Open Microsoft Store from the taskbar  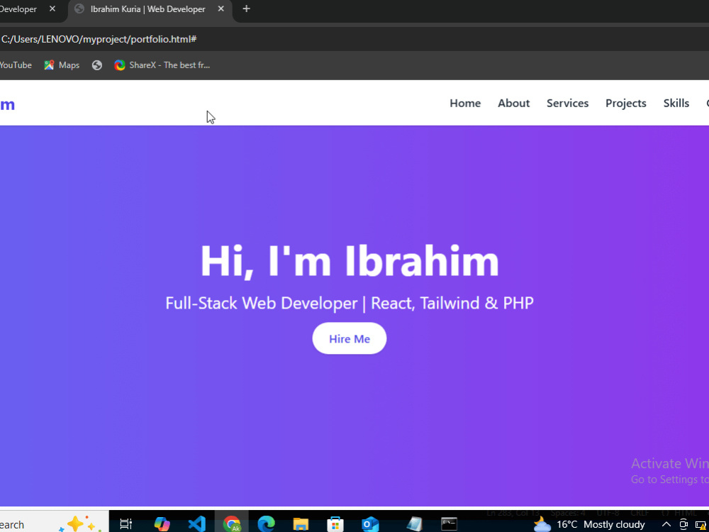tap(335, 524)
